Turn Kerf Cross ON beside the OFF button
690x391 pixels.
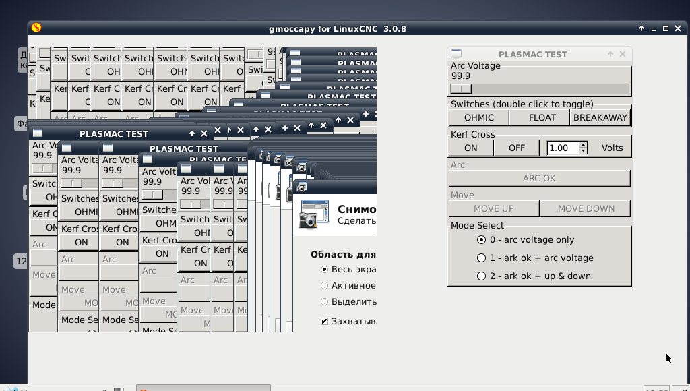471,148
